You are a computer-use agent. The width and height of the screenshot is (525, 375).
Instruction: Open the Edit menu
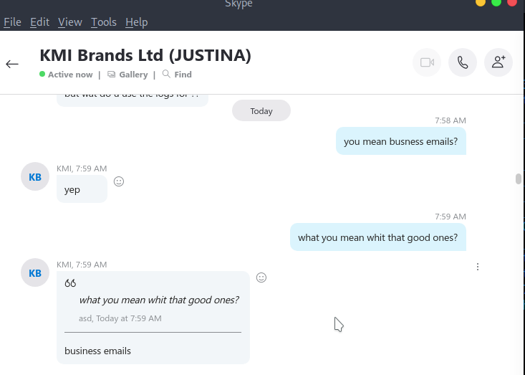point(39,22)
